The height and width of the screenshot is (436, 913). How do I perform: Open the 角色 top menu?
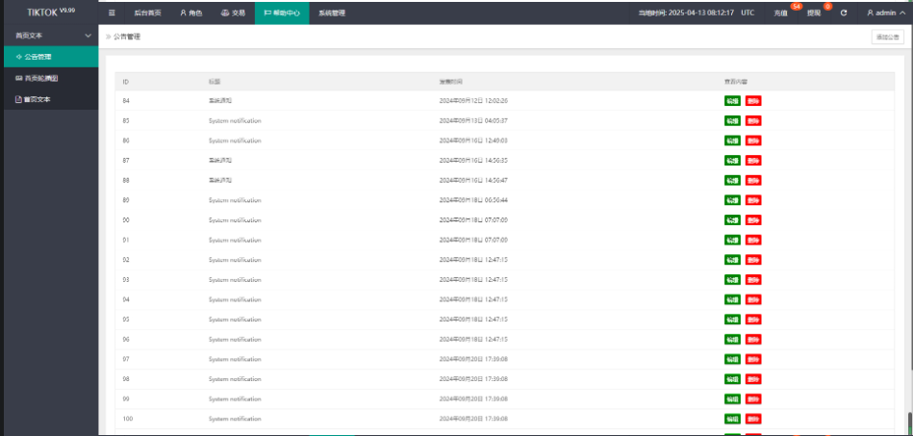point(190,13)
